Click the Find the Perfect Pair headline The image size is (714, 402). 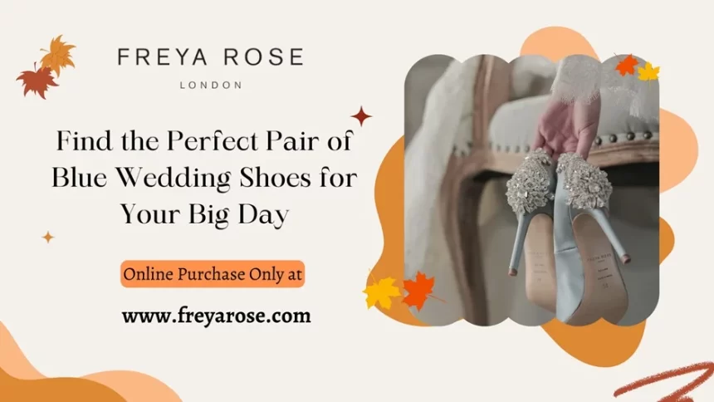click(x=203, y=140)
